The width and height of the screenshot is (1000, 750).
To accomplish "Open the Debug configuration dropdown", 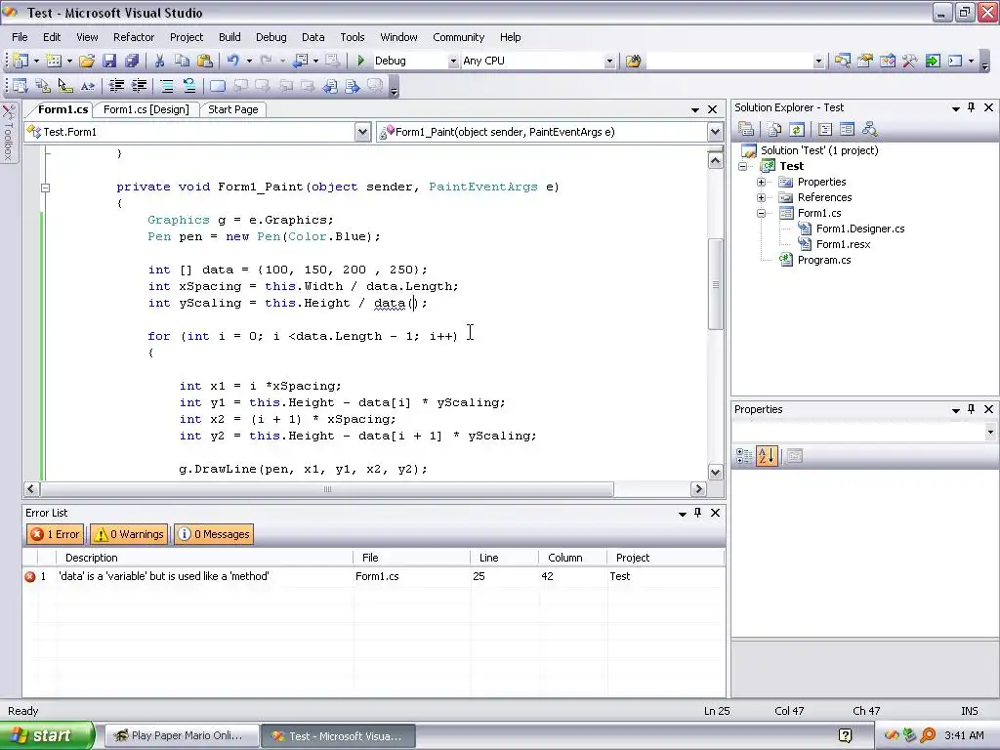I will [453, 61].
